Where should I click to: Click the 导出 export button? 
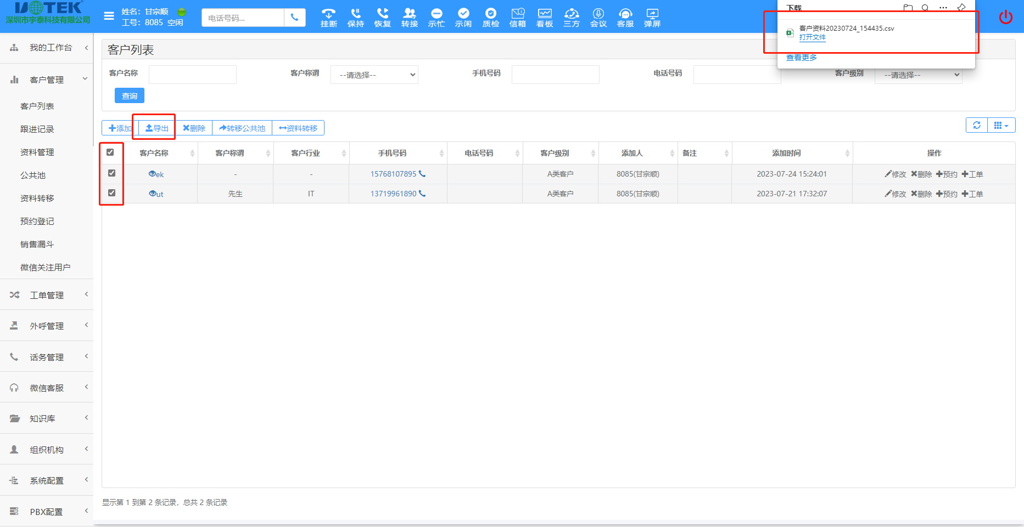tap(156, 128)
